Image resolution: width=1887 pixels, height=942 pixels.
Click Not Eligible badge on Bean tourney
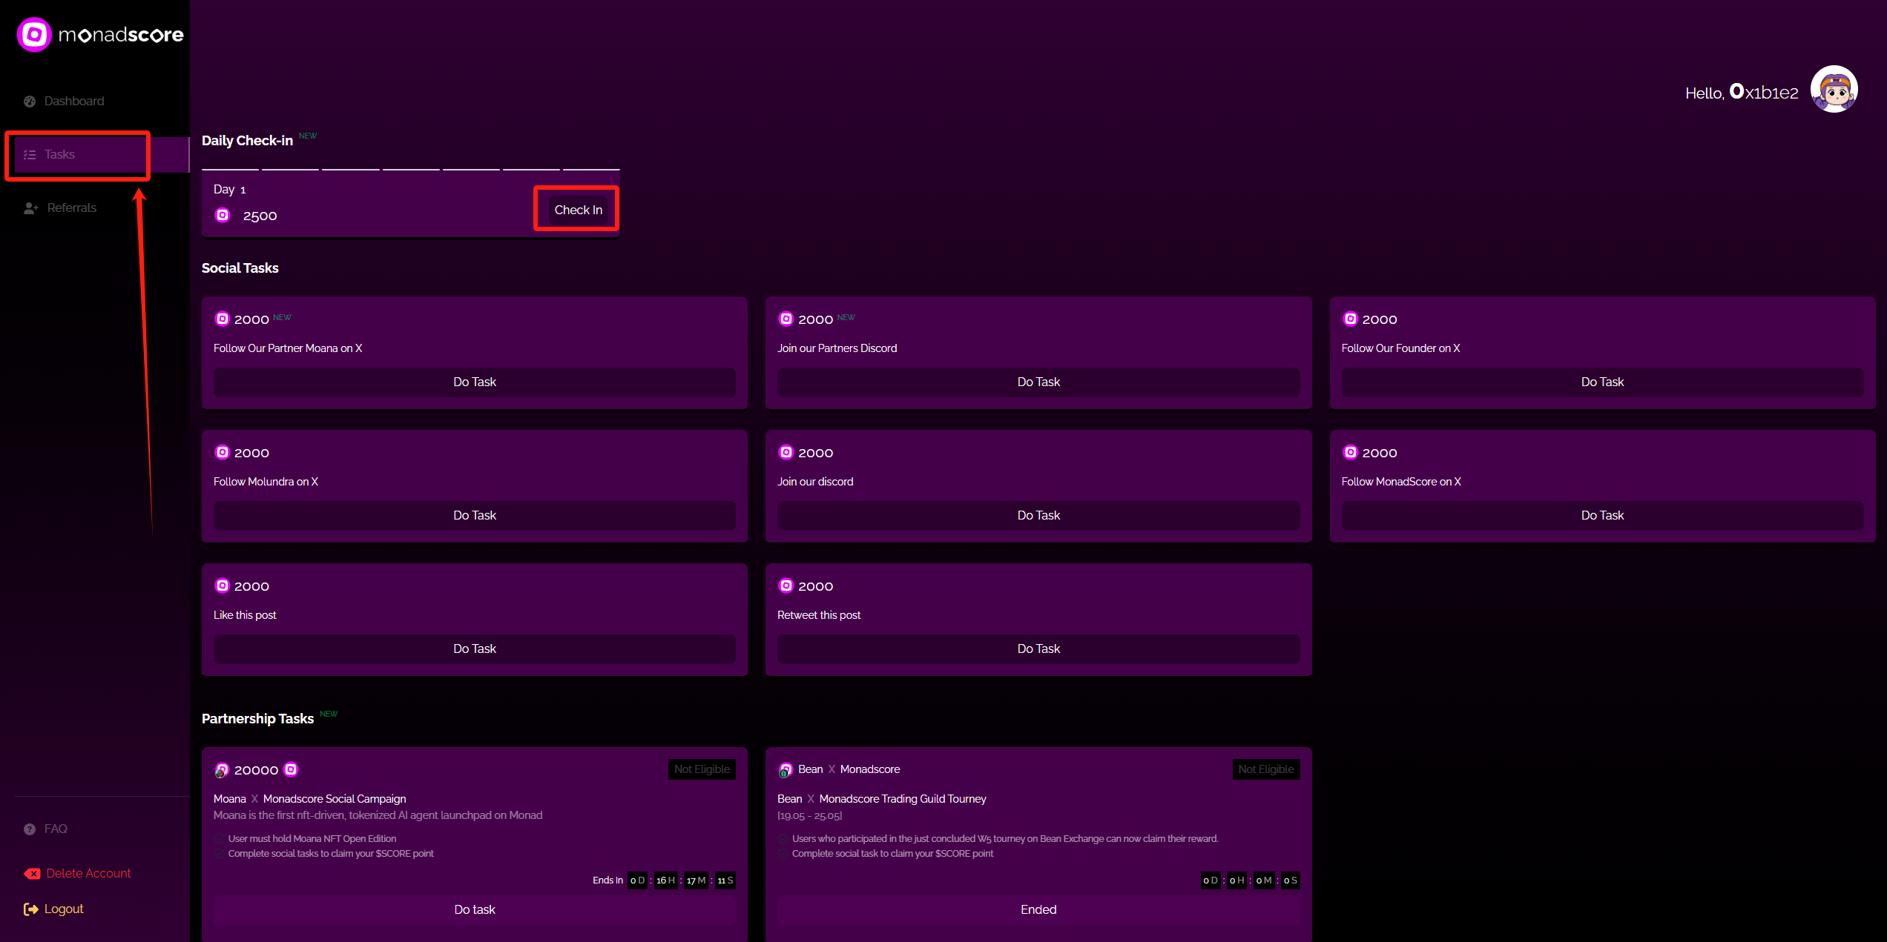(x=1266, y=769)
